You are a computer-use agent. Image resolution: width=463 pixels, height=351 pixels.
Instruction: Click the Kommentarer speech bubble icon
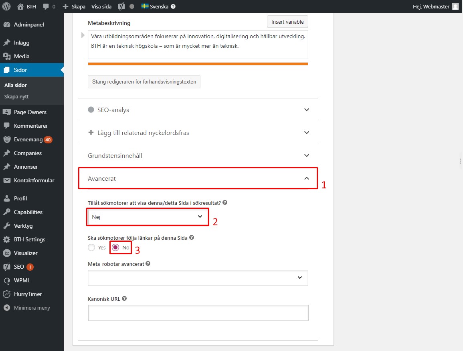[7, 126]
